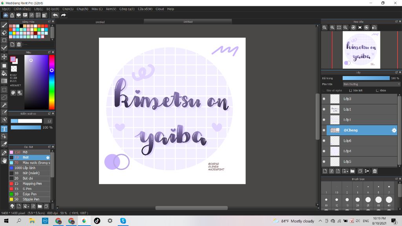Open Skype from the Windows taskbar
The image size is (402, 226).
(x=123, y=221)
